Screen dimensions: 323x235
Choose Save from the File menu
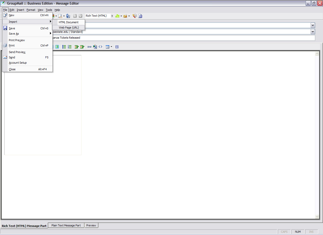point(28,28)
